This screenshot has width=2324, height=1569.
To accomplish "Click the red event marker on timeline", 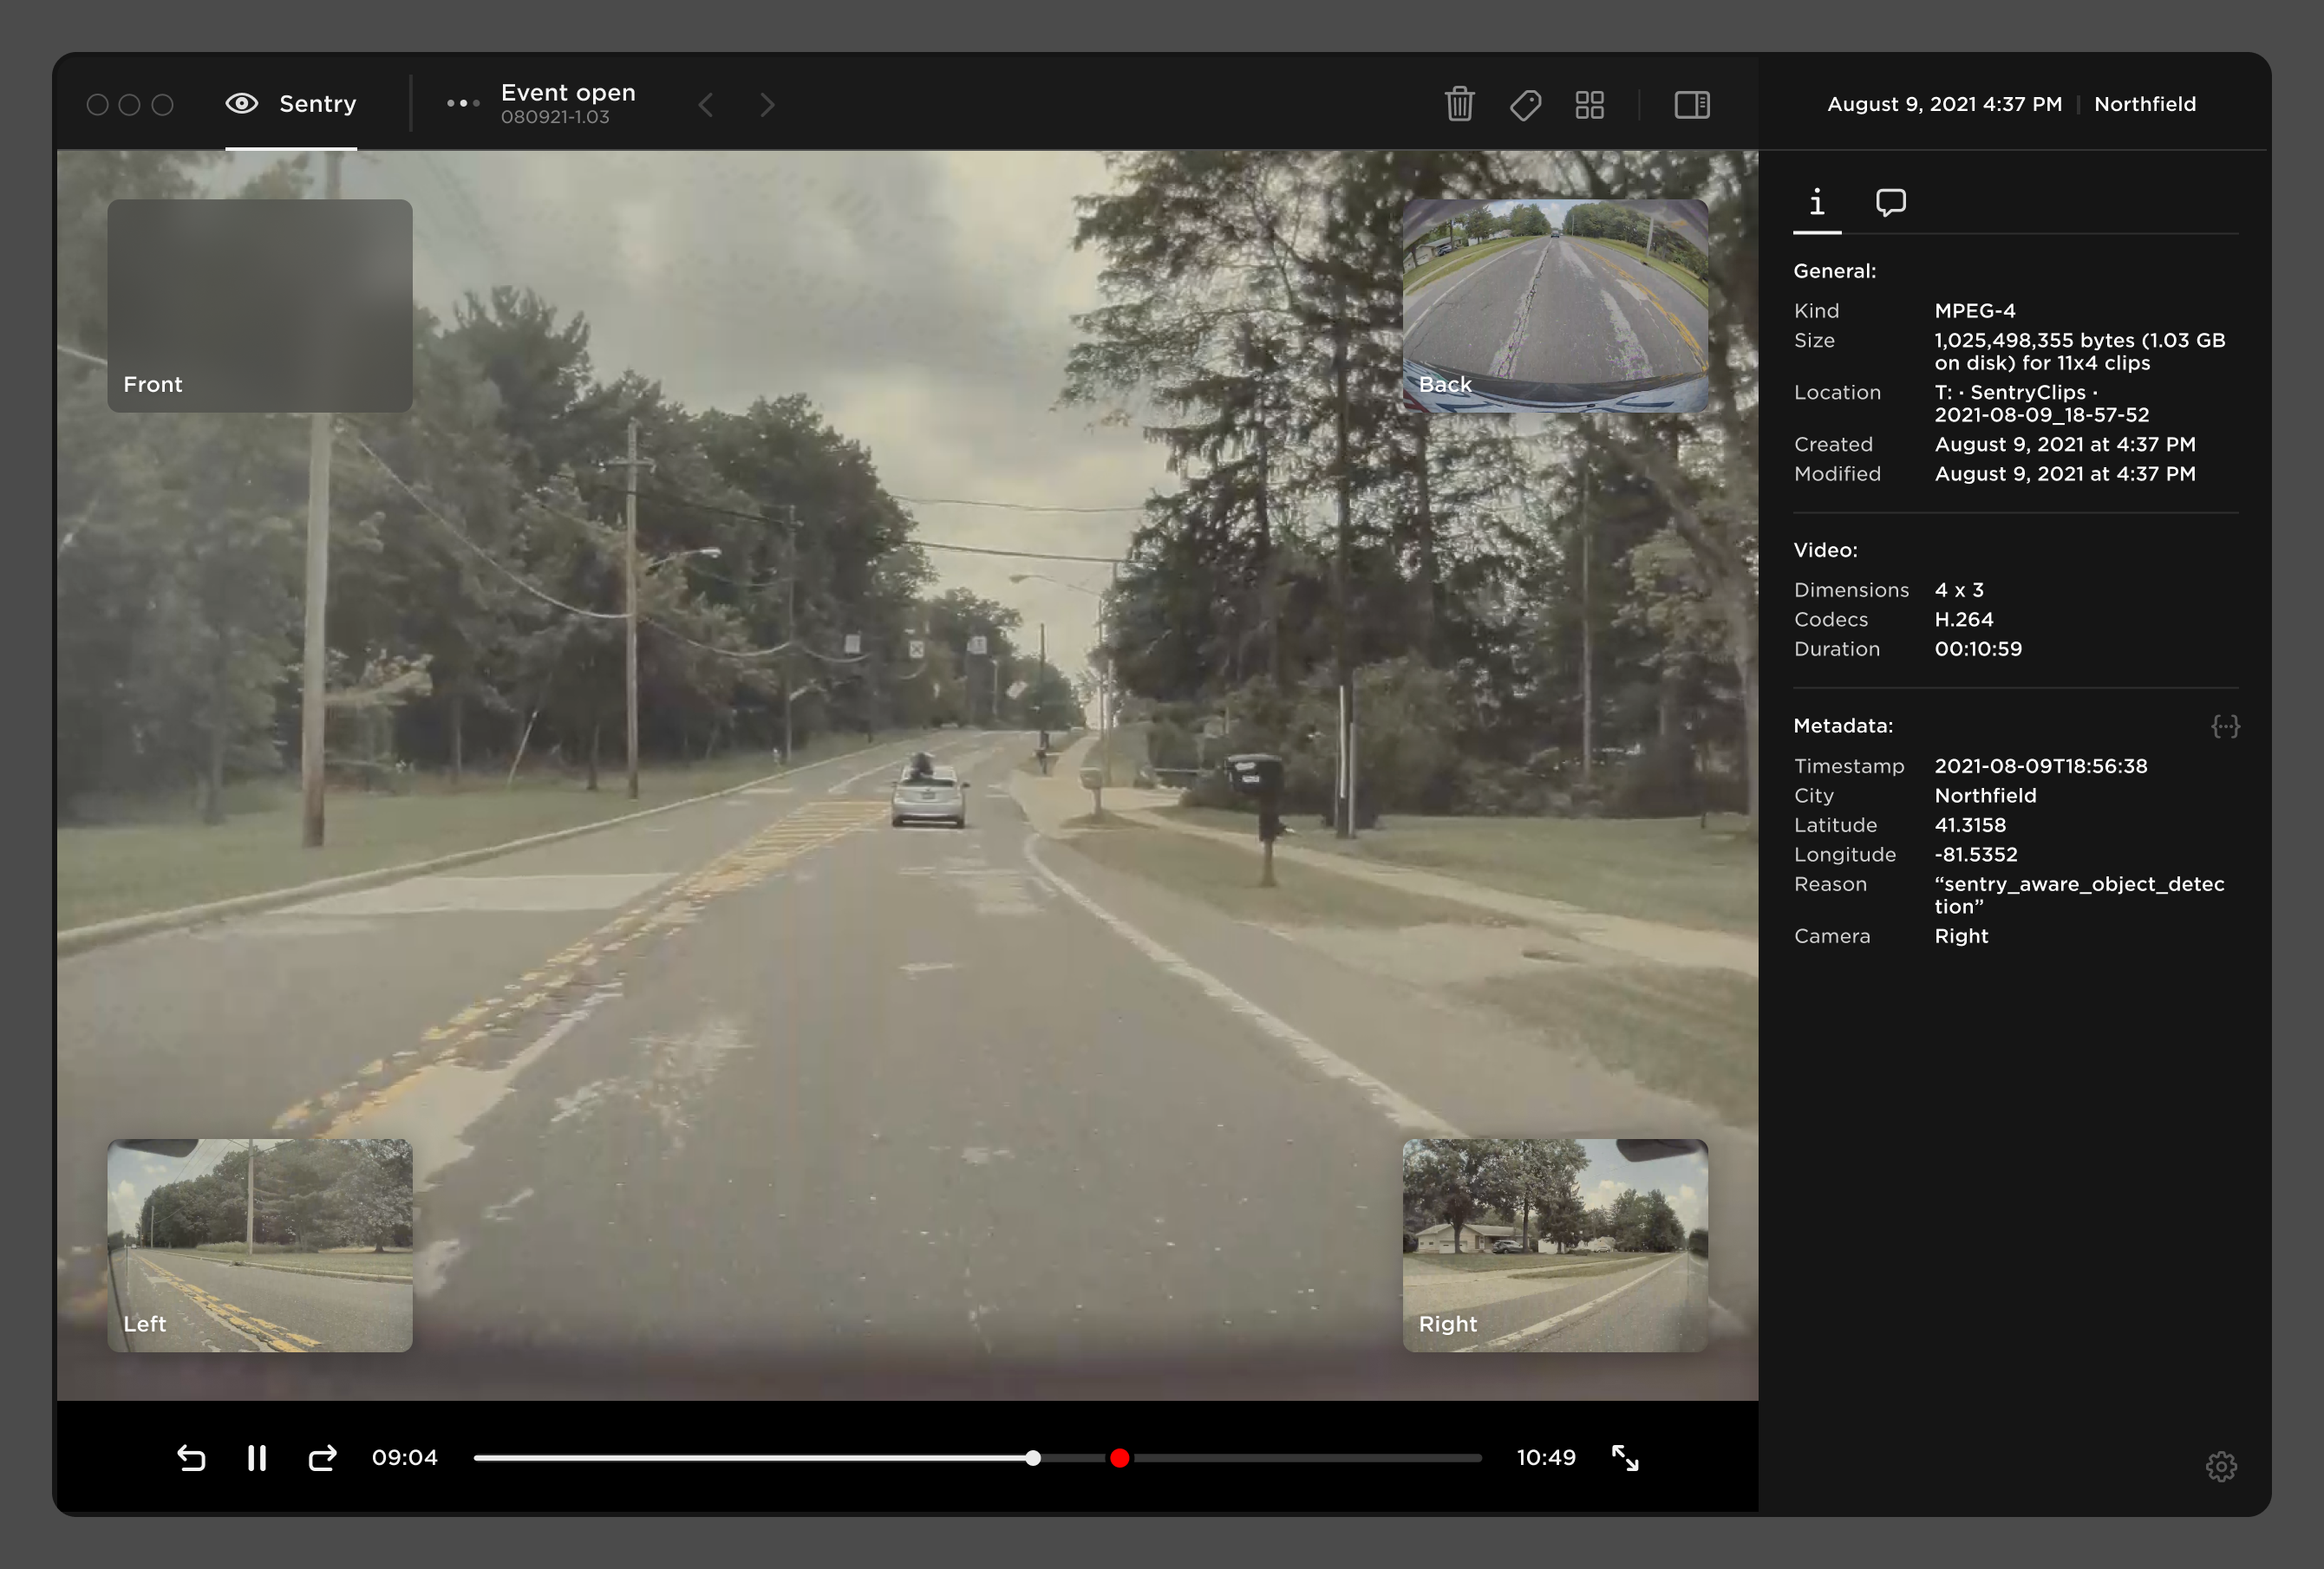I will (x=1120, y=1458).
